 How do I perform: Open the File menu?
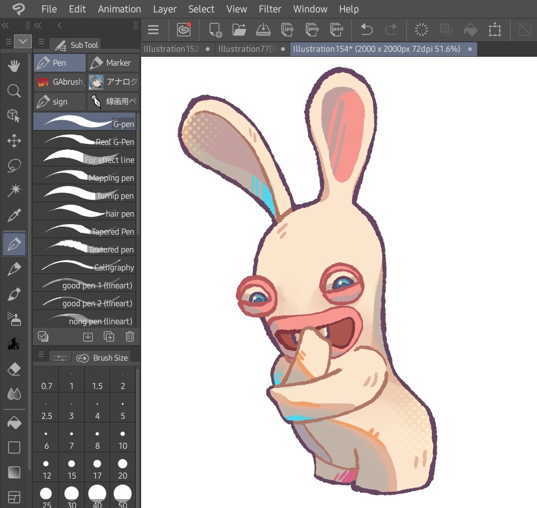49,9
